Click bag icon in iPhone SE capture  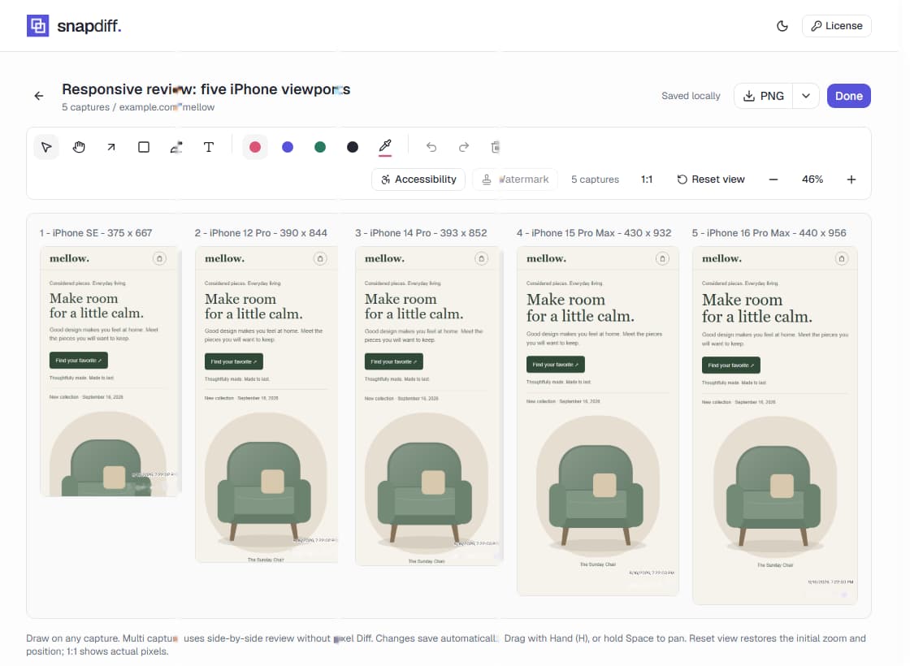[159, 258]
